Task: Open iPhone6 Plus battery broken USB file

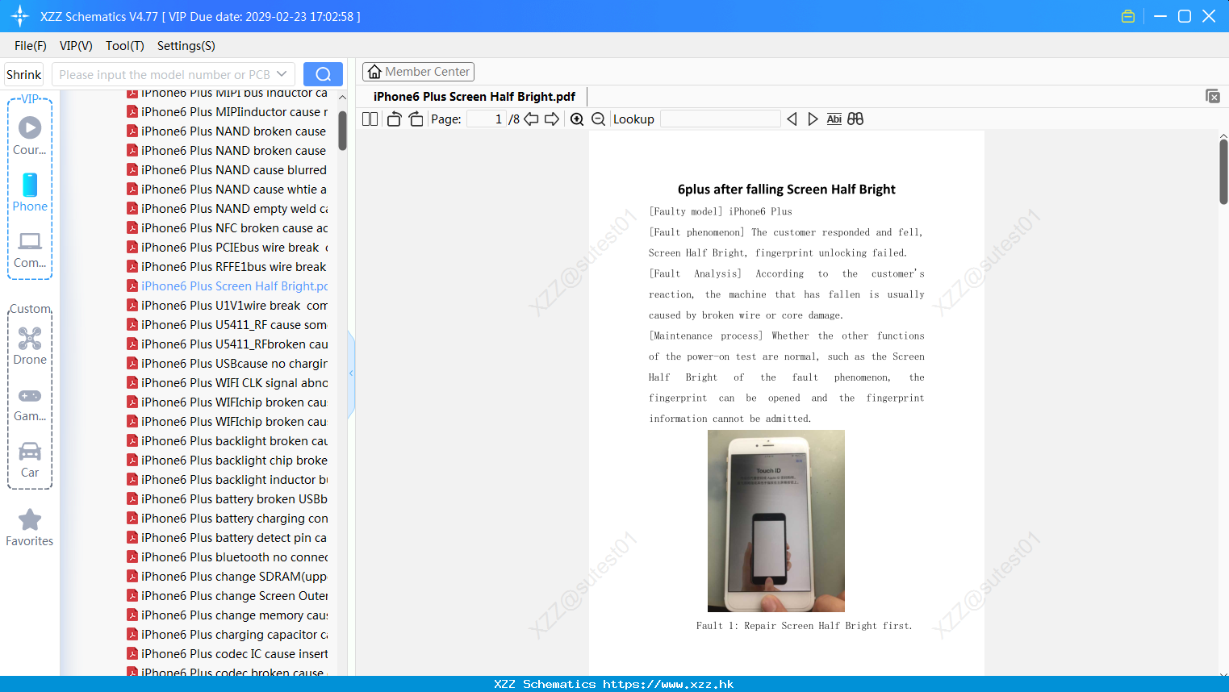Action: coord(228,499)
